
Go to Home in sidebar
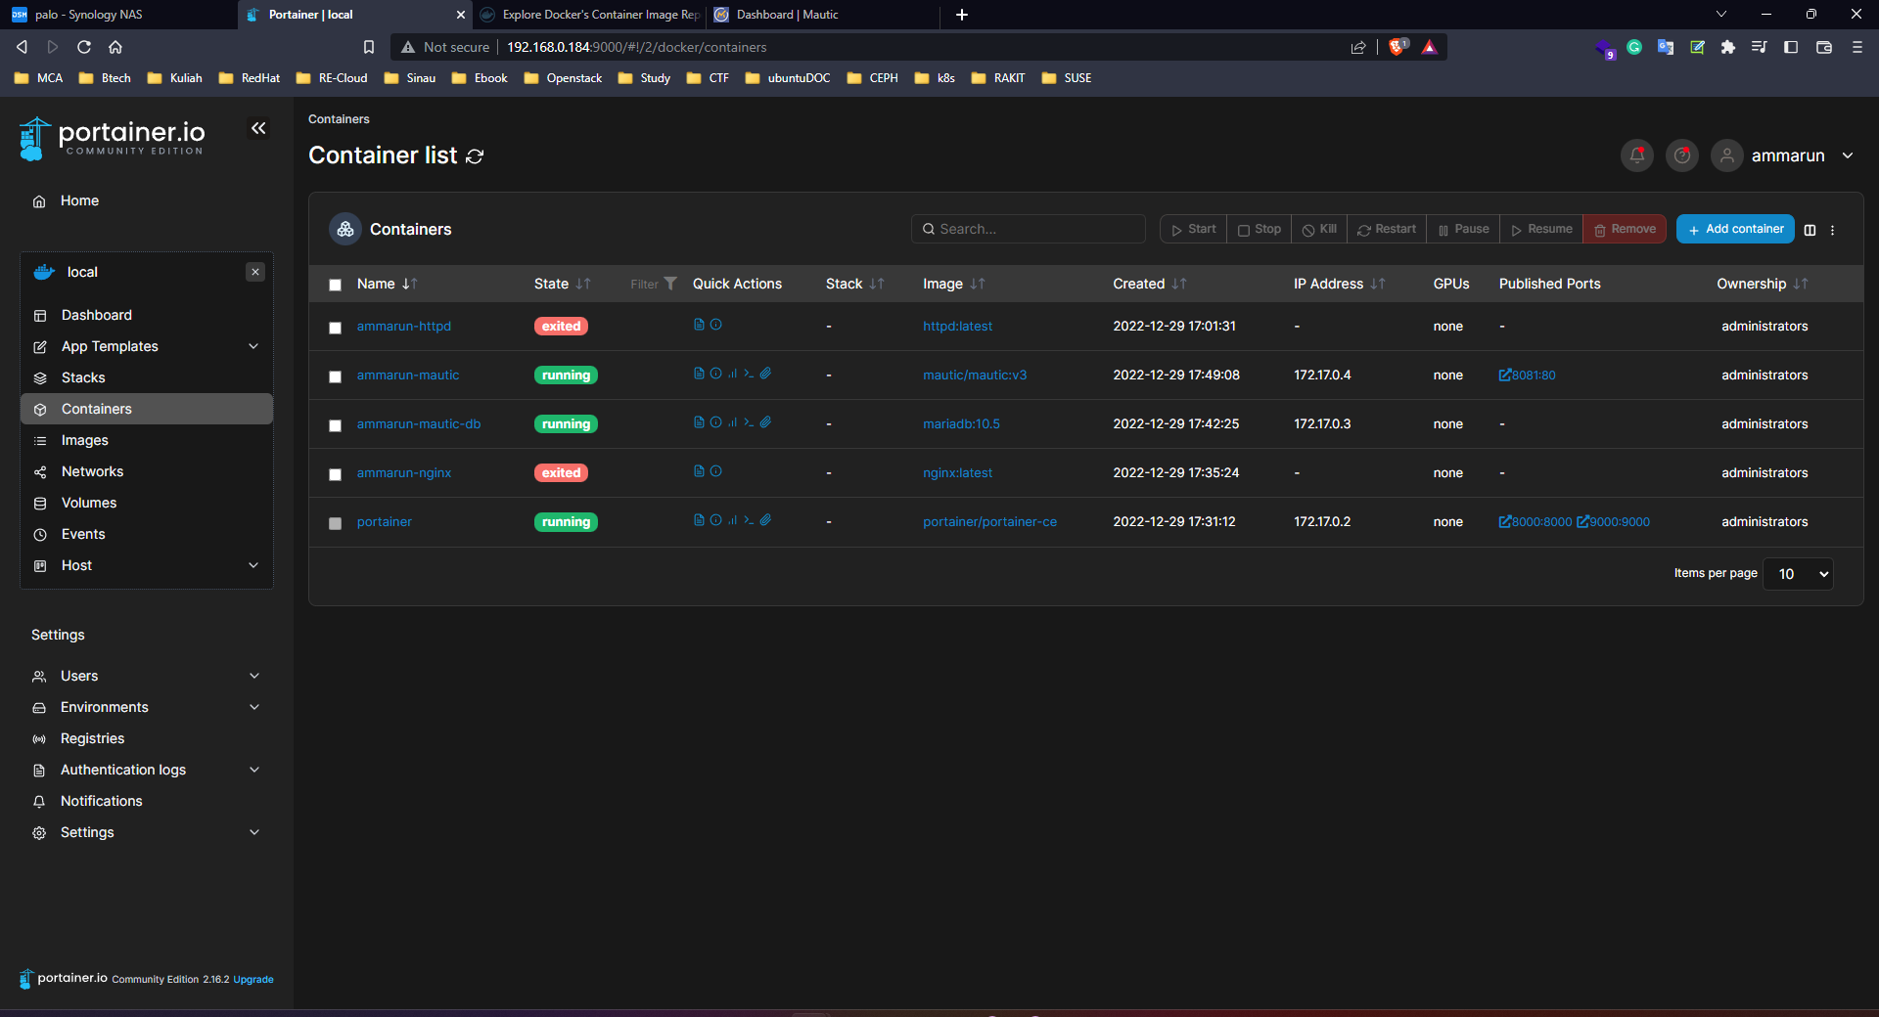click(x=79, y=200)
